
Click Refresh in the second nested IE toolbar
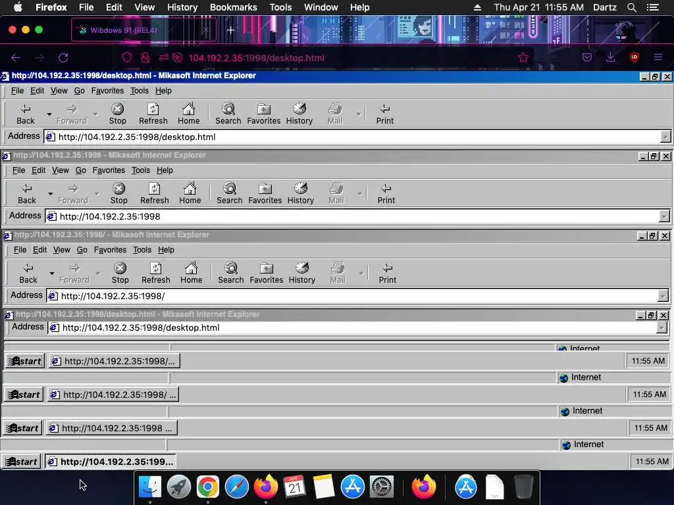pyautogui.click(x=154, y=194)
